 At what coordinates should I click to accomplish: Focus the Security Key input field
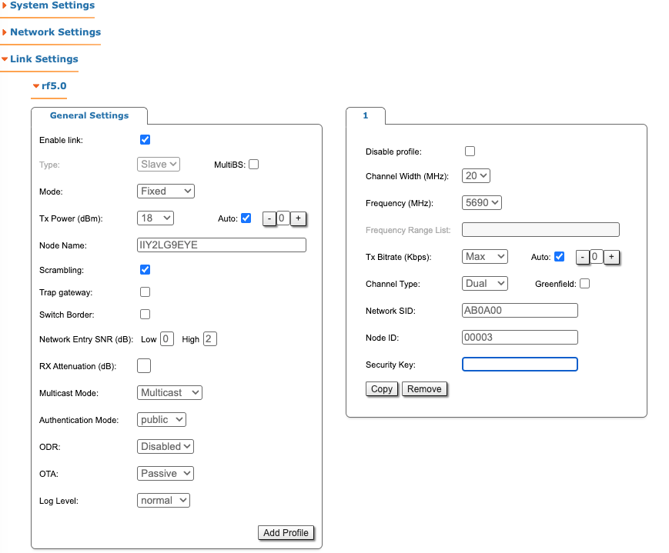pos(520,364)
